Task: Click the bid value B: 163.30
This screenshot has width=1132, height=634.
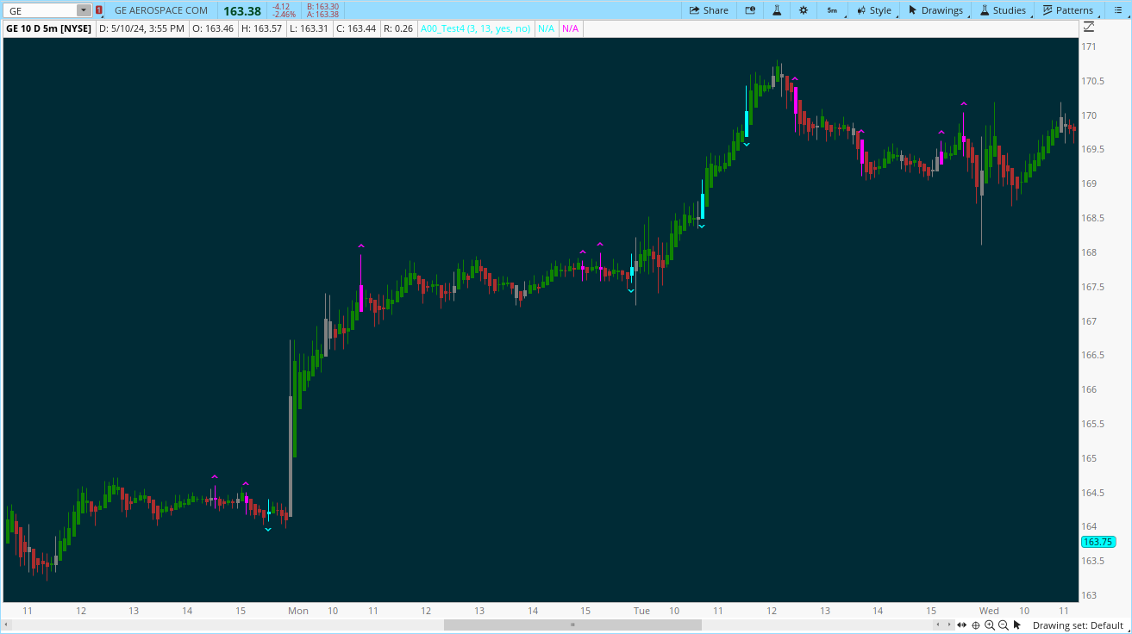Action: [322, 6]
